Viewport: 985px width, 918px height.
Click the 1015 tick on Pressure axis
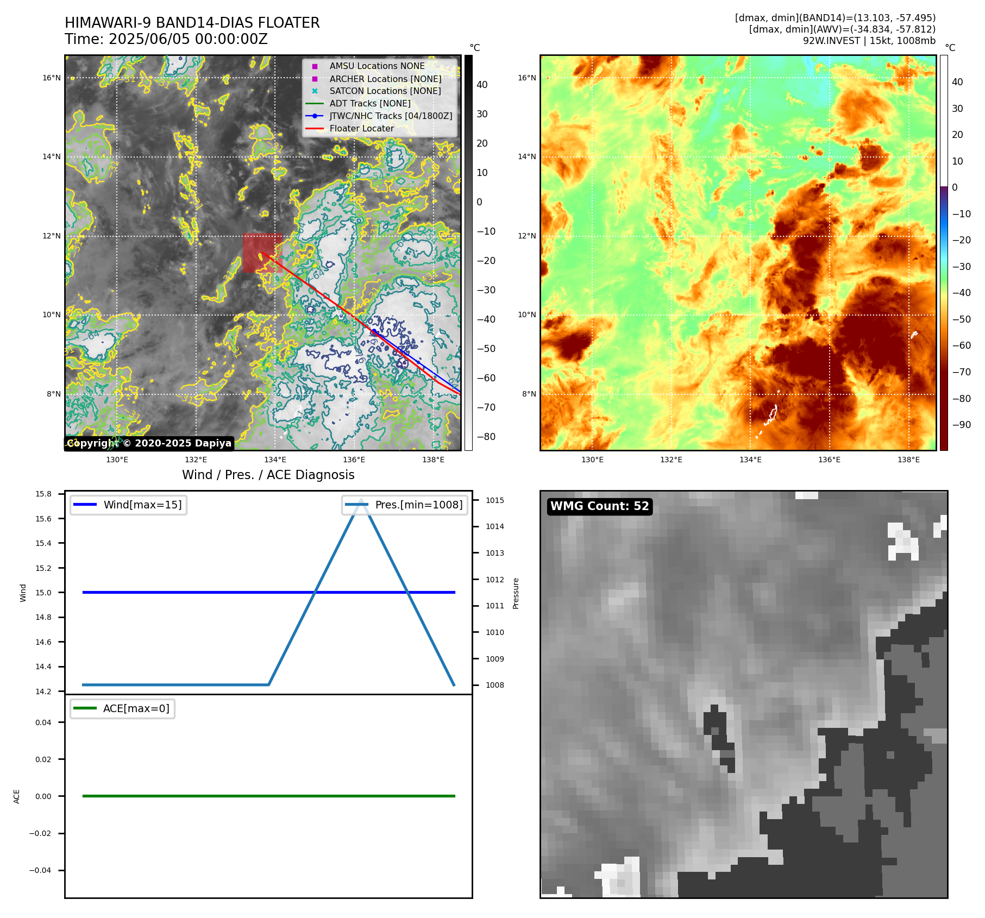pos(495,500)
